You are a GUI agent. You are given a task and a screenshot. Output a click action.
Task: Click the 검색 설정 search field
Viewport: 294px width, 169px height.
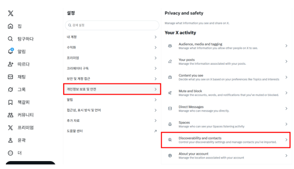coord(112,25)
